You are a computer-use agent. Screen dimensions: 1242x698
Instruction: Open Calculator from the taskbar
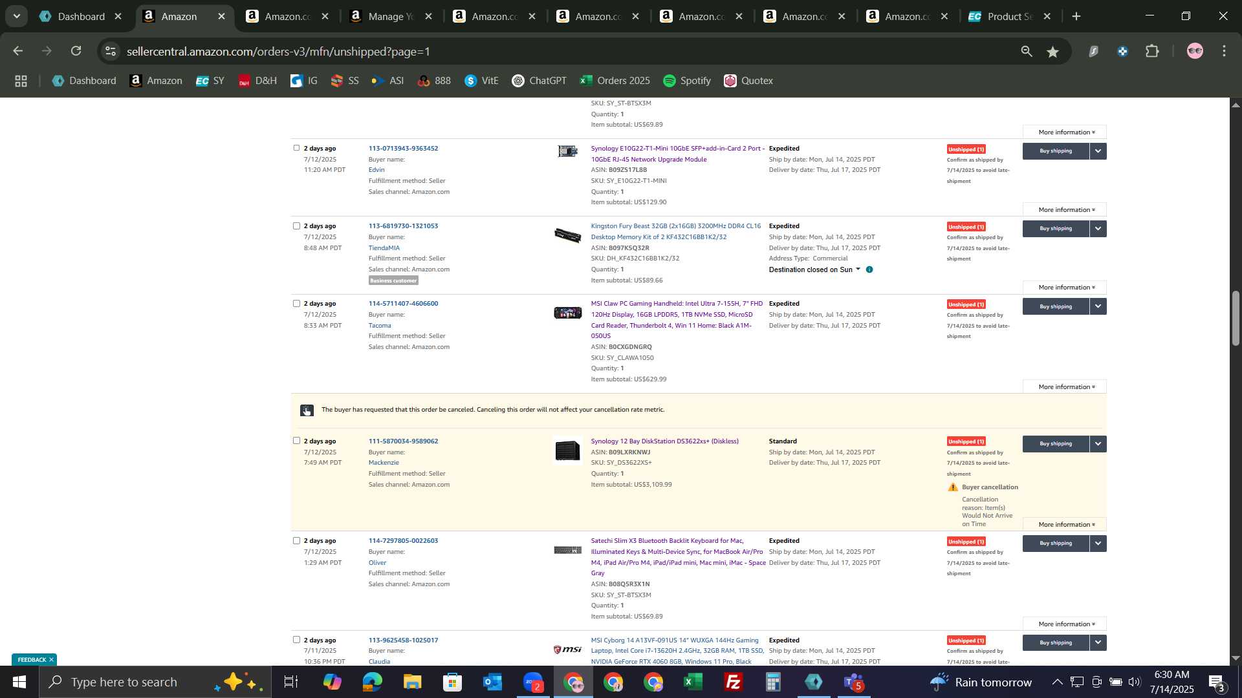[774, 682]
